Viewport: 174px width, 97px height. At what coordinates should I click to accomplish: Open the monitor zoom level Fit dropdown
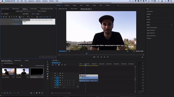[x=71, y=51]
